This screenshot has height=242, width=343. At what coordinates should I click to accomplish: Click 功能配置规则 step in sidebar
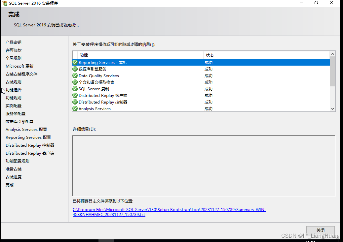coord(18,161)
